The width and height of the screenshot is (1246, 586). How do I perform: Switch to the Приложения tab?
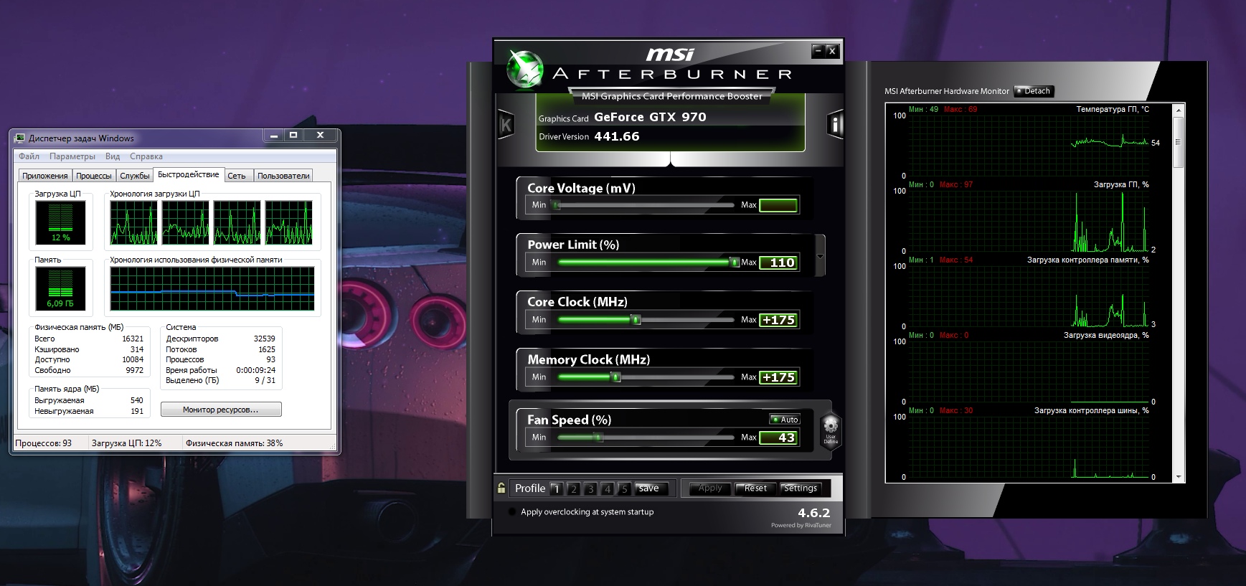click(45, 176)
